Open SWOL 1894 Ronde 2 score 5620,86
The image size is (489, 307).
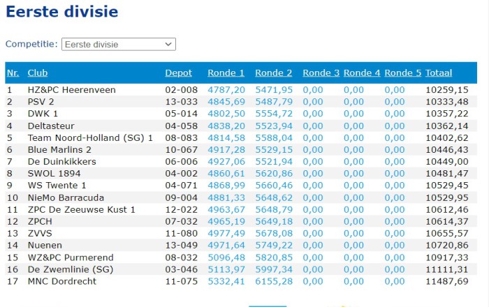pyautogui.click(x=274, y=174)
